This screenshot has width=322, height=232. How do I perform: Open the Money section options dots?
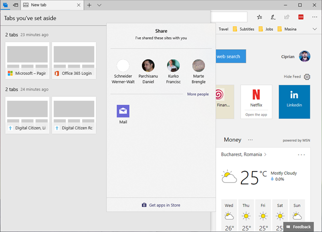(x=250, y=140)
